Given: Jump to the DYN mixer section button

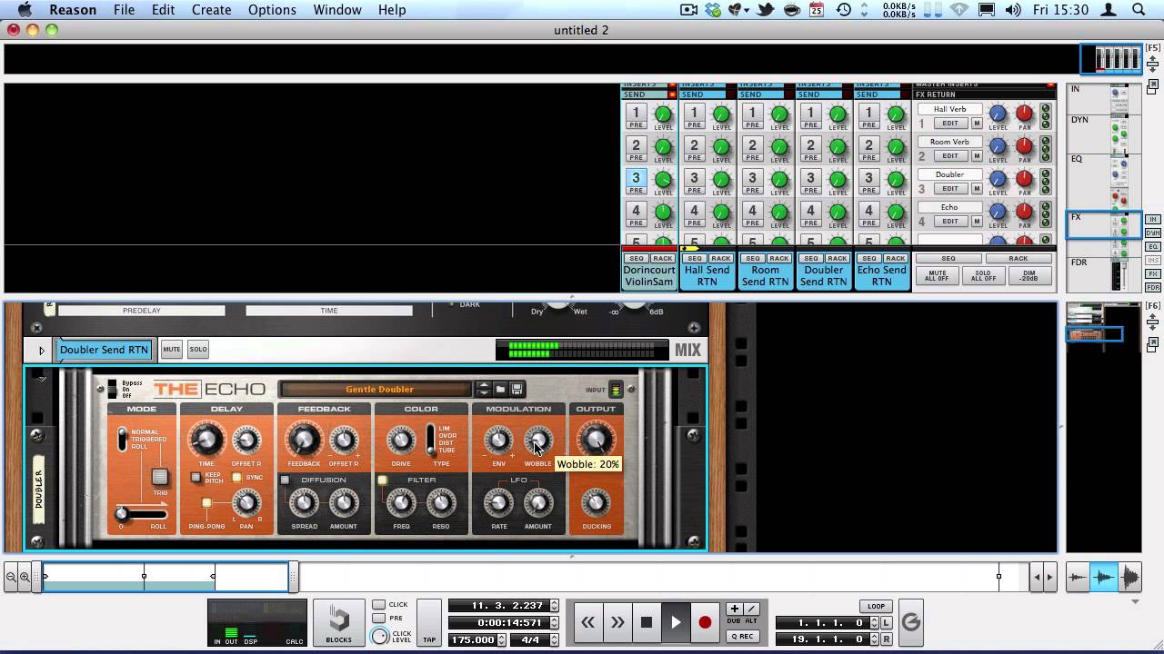Looking at the screenshot, I should [1153, 233].
